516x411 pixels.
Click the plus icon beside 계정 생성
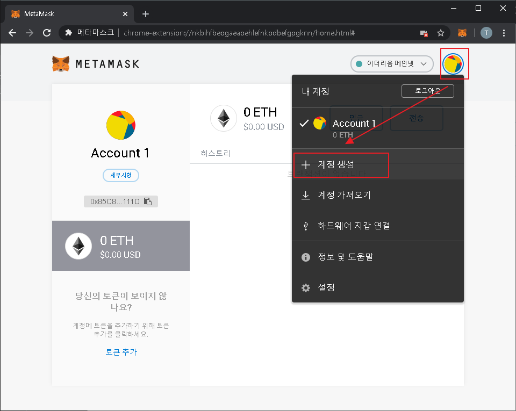[x=306, y=165]
